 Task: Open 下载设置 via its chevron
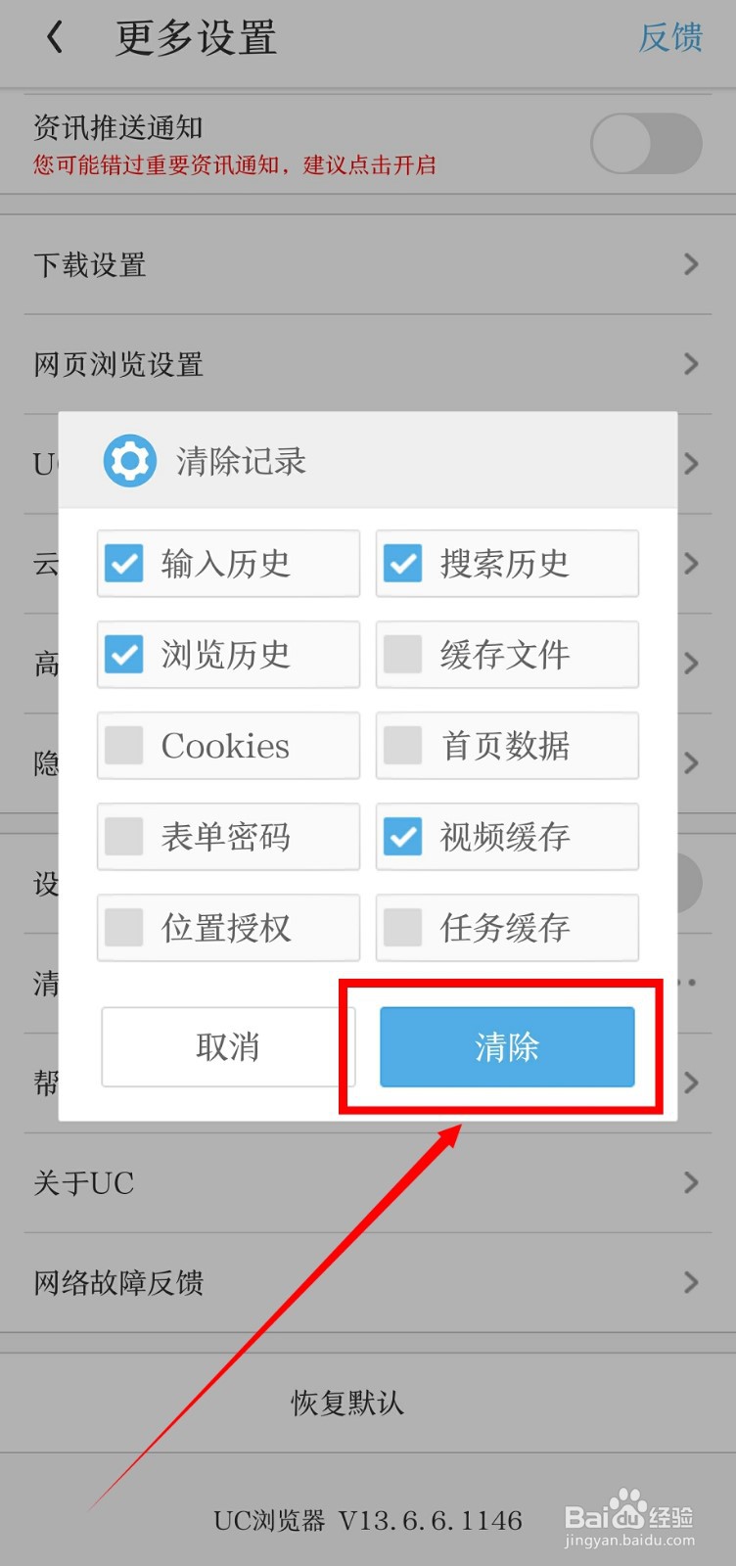[691, 264]
